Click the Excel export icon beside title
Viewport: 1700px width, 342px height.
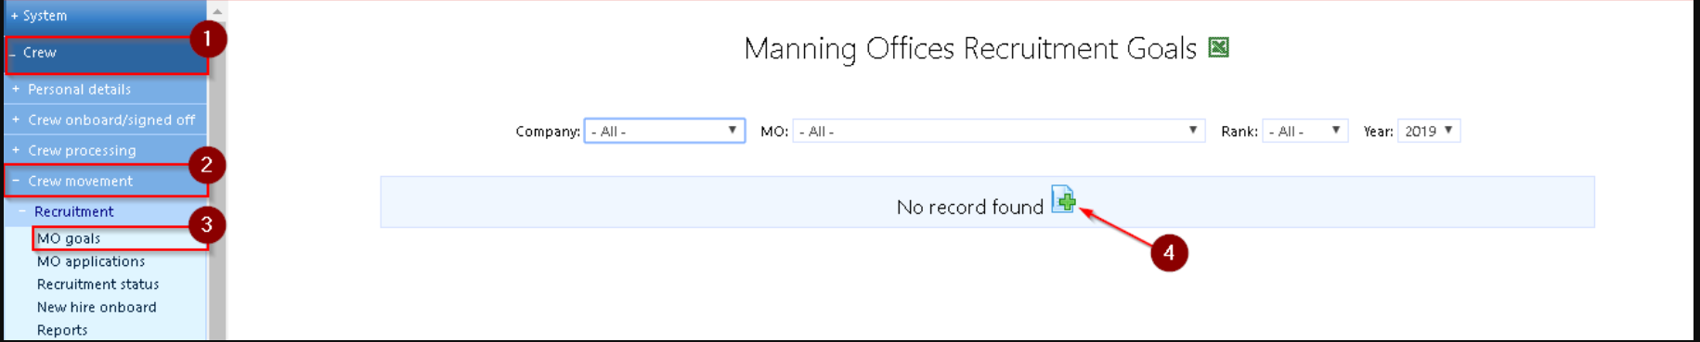point(1218,47)
